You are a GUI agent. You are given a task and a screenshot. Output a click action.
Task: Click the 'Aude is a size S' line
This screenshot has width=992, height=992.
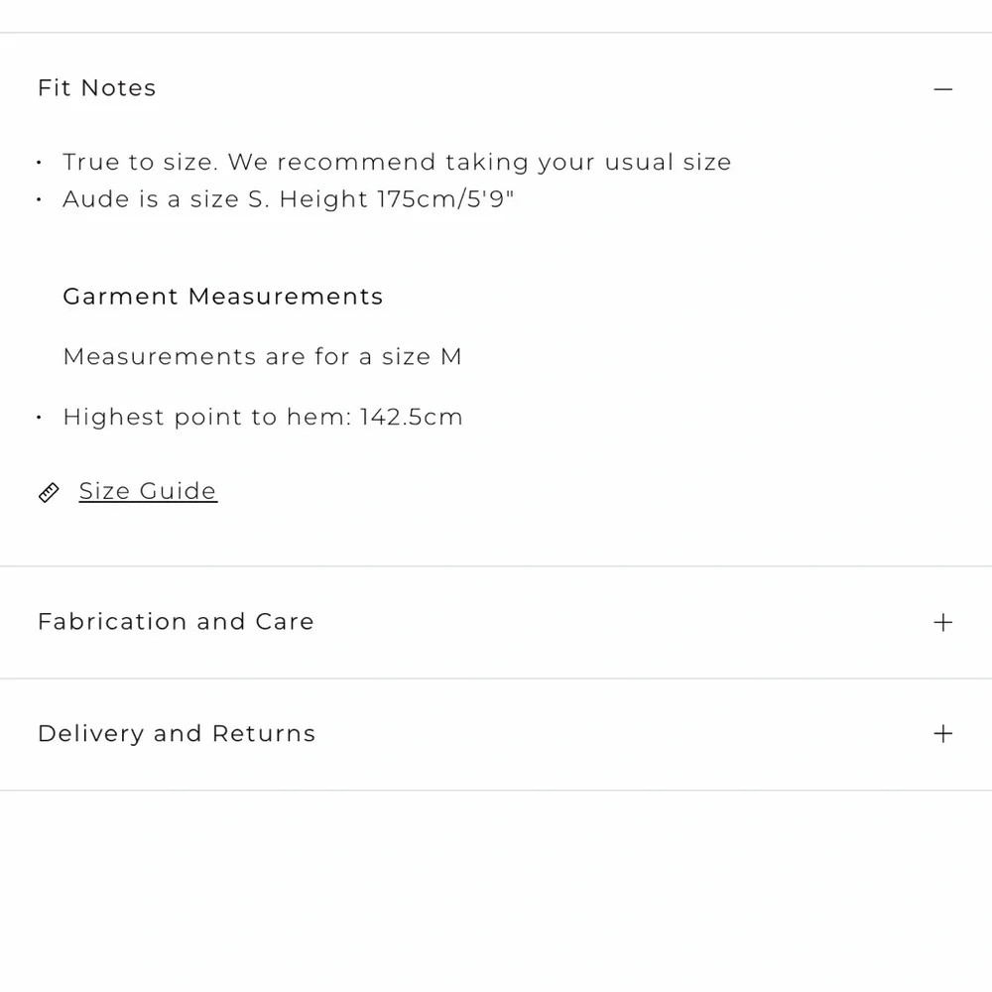pyautogui.click(x=289, y=199)
